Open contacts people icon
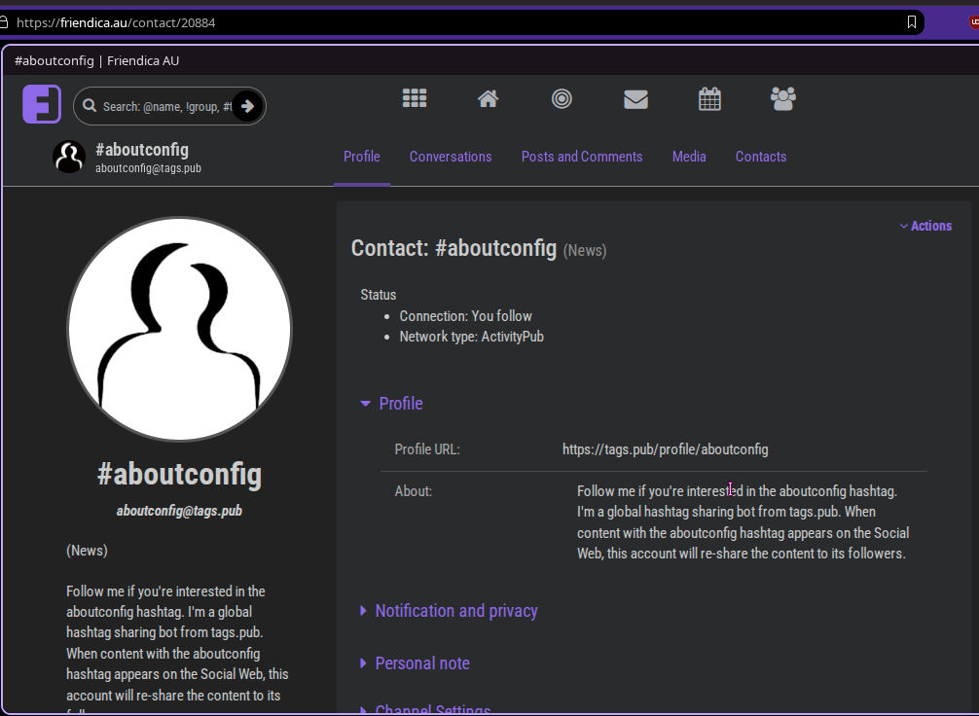Image resolution: width=979 pixels, height=716 pixels. click(x=782, y=98)
